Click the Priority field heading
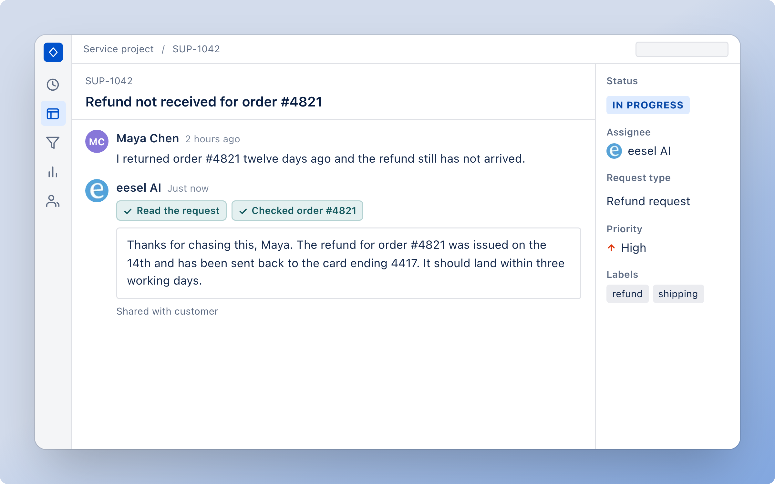 pyautogui.click(x=624, y=229)
